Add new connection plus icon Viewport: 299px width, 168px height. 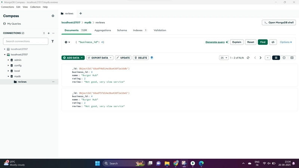coord(49,33)
